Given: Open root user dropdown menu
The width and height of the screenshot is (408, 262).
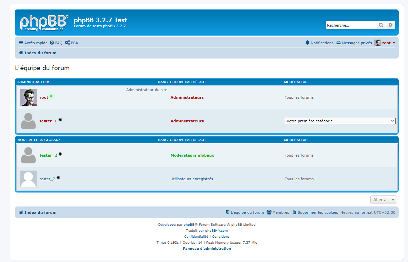Looking at the screenshot, I should click(386, 43).
